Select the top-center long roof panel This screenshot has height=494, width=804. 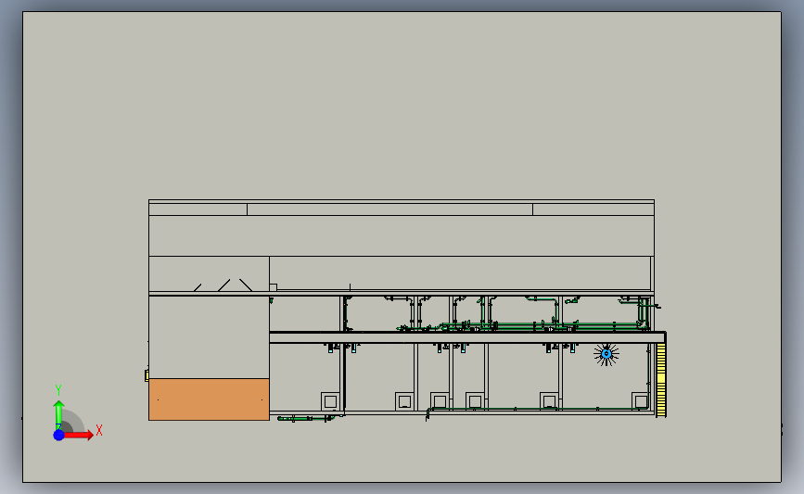point(389,209)
